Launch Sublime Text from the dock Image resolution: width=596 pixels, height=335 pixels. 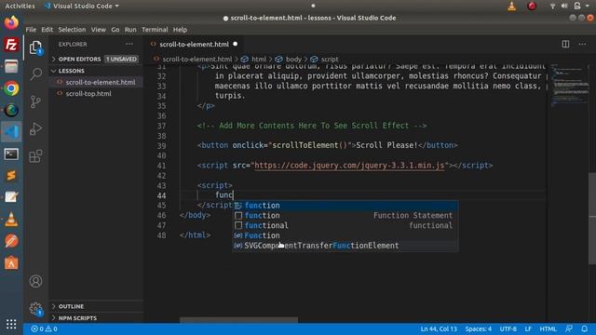pos(11,176)
